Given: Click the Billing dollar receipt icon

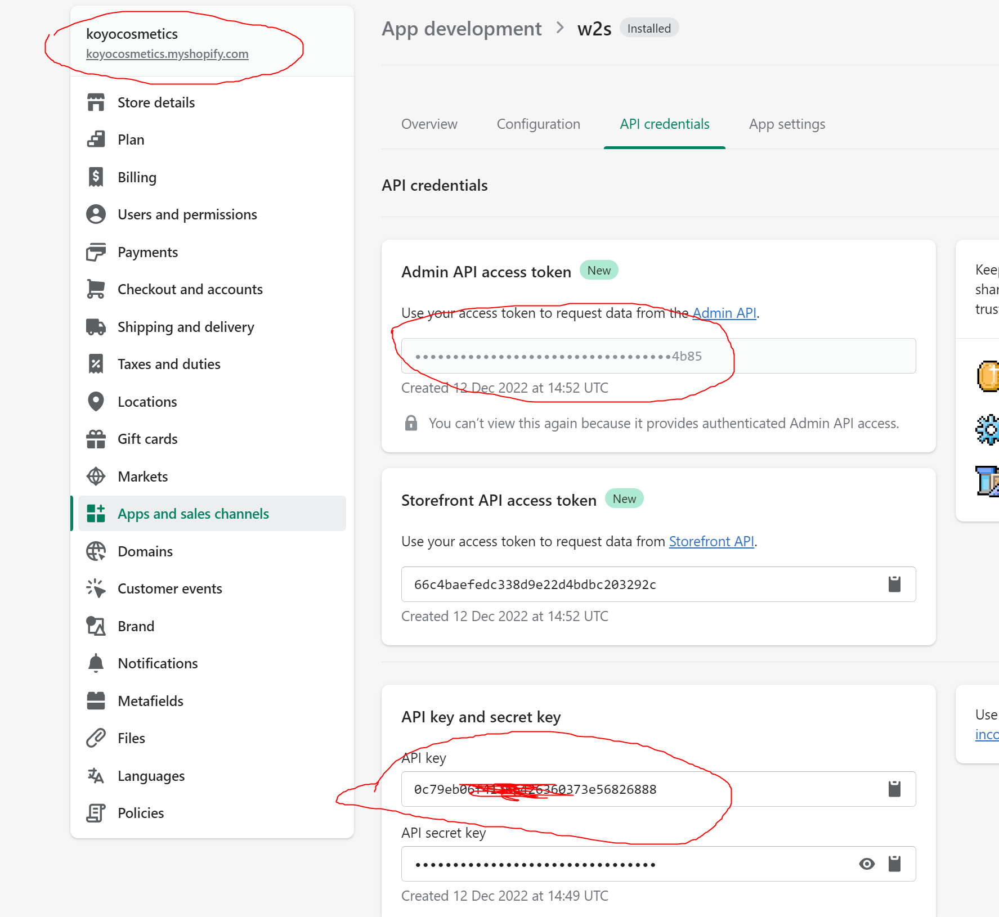Looking at the screenshot, I should pyautogui.click(x=96, y=177).
